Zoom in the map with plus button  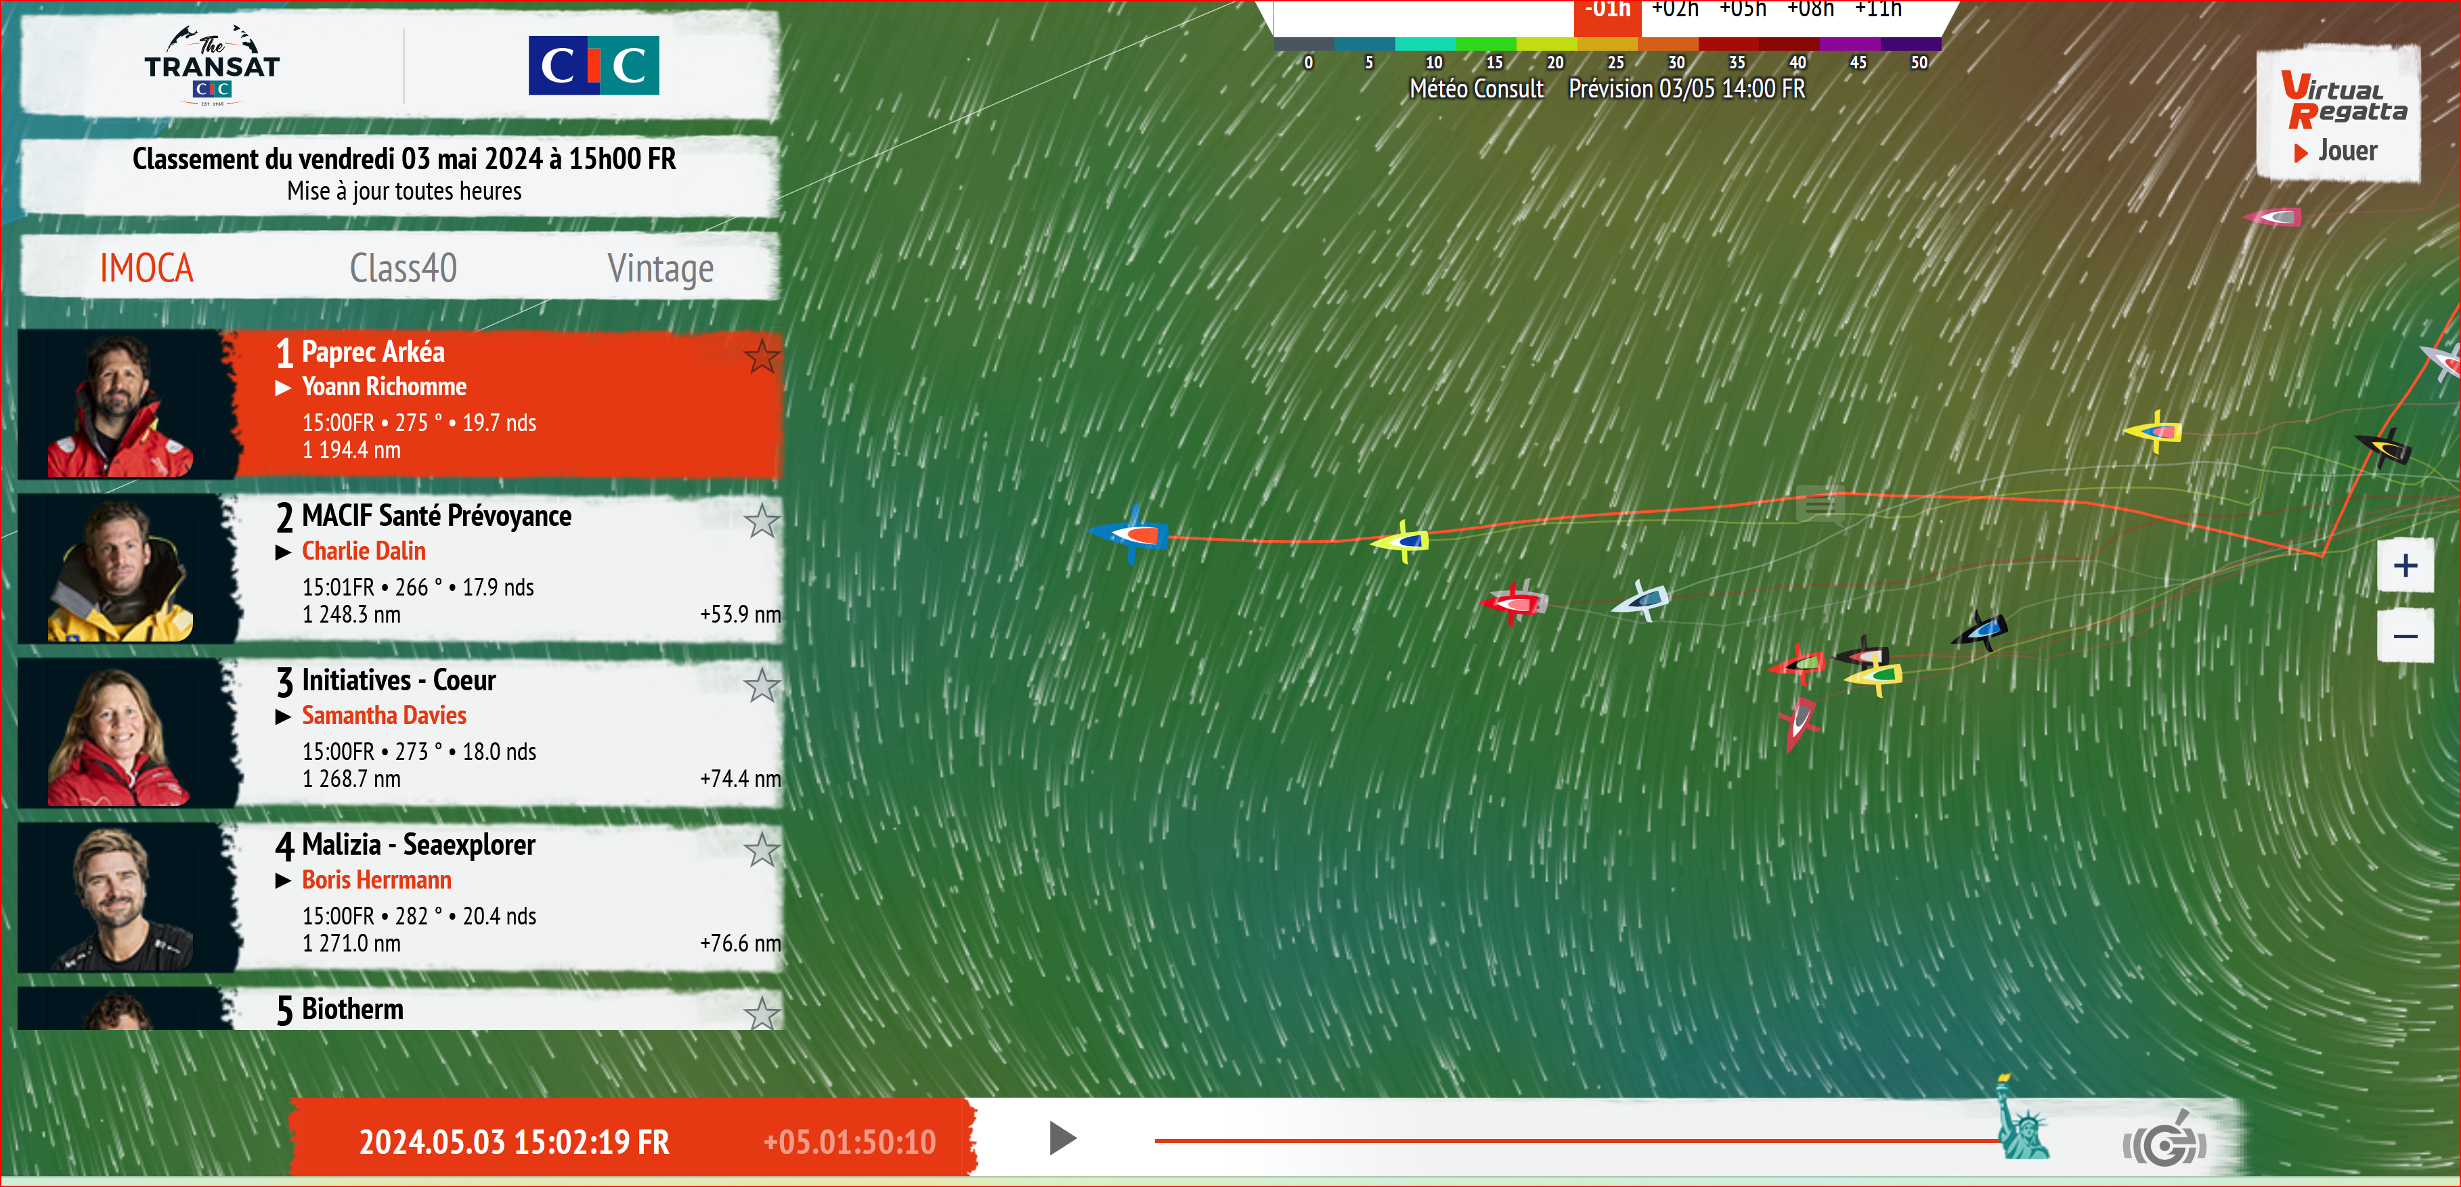2405,565
